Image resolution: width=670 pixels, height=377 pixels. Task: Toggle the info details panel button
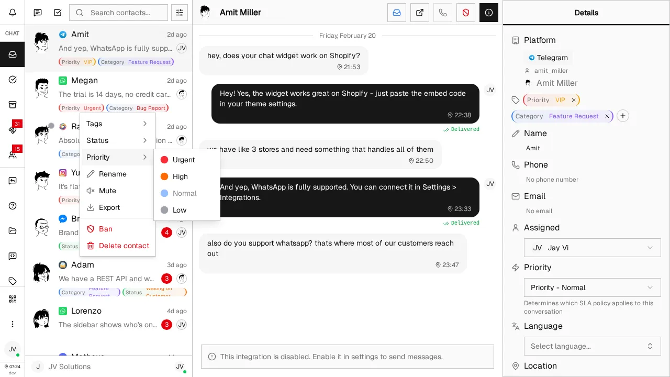pos(489,13)
